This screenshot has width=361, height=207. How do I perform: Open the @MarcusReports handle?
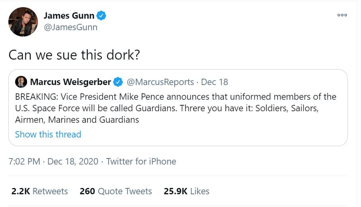point(160,82)
